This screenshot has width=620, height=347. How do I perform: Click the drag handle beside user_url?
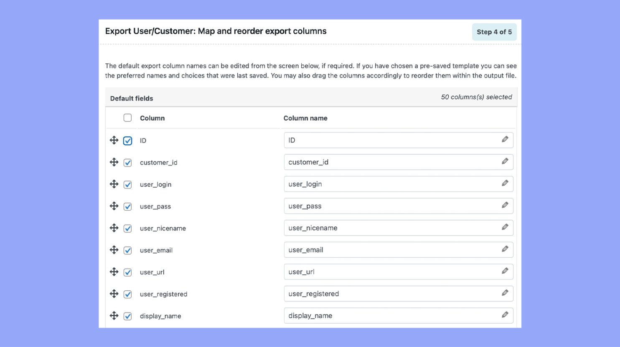pos(114,272)
